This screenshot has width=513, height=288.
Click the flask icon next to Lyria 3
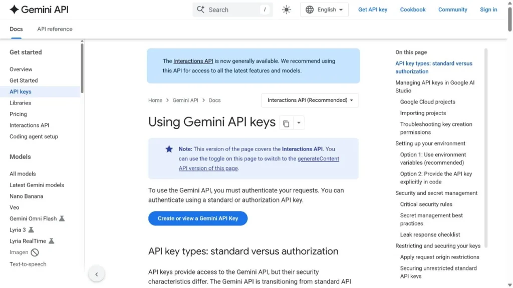tap(31, 229)
